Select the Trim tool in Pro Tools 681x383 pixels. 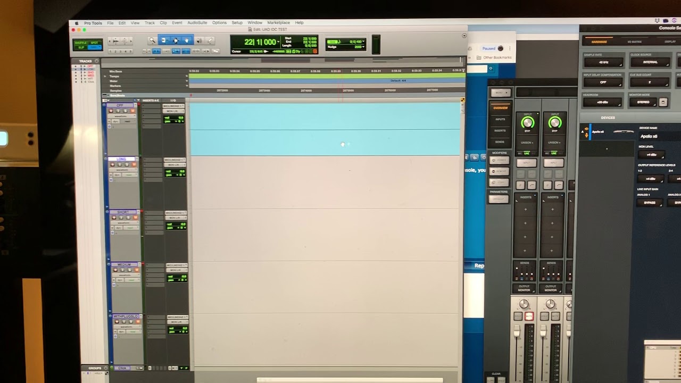point(163,40)
